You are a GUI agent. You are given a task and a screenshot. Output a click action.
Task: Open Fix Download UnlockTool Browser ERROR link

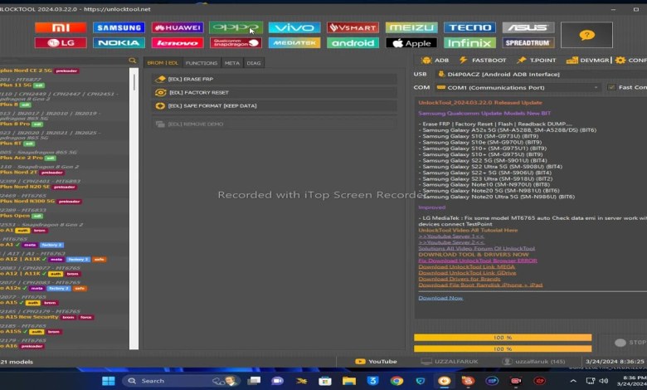(478, 261)
